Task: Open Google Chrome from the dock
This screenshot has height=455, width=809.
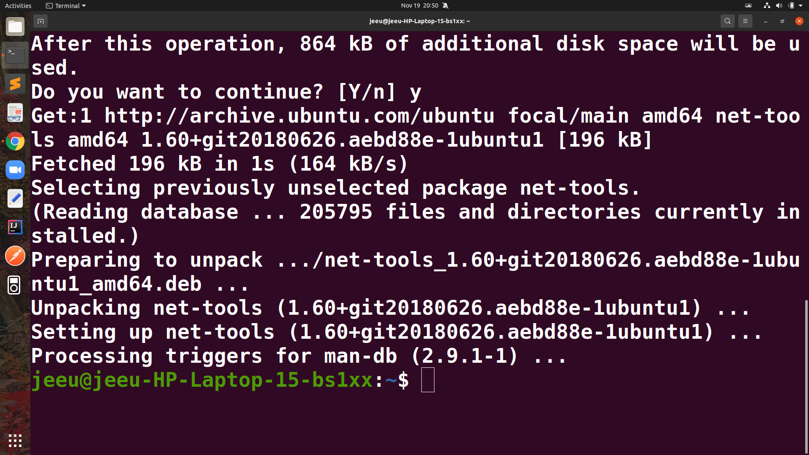Action: tap(15, 142)
